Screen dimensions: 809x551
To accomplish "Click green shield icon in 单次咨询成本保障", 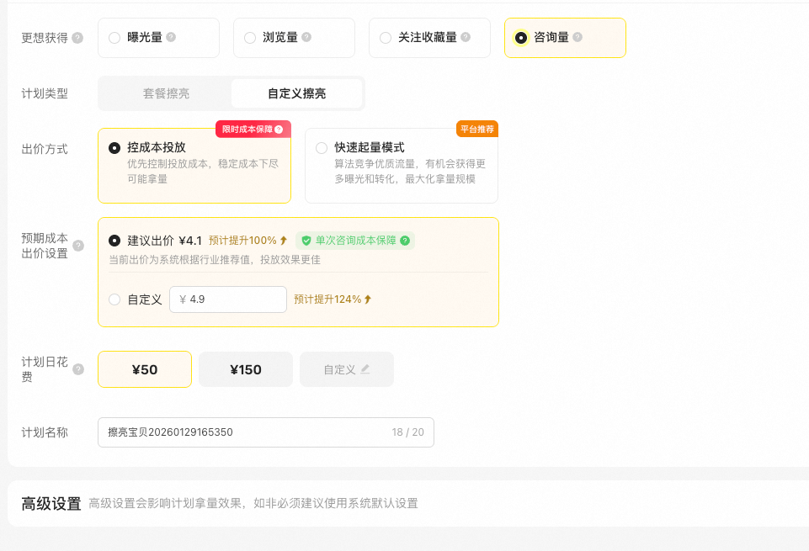I will pos(306,241).
